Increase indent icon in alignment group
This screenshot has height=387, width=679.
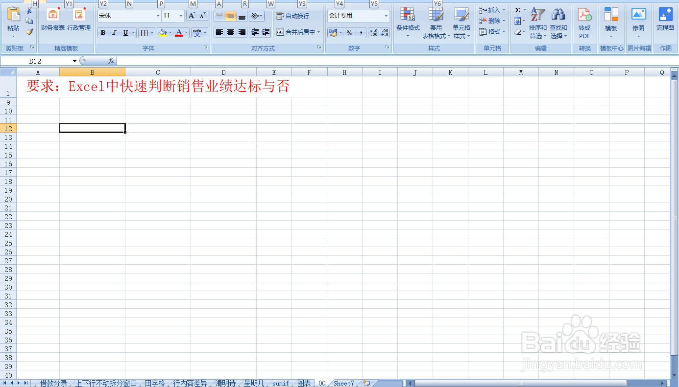click(x=266, y=32)
